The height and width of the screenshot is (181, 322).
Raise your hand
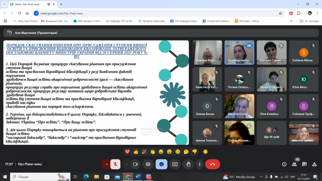[x=188, y=164]
